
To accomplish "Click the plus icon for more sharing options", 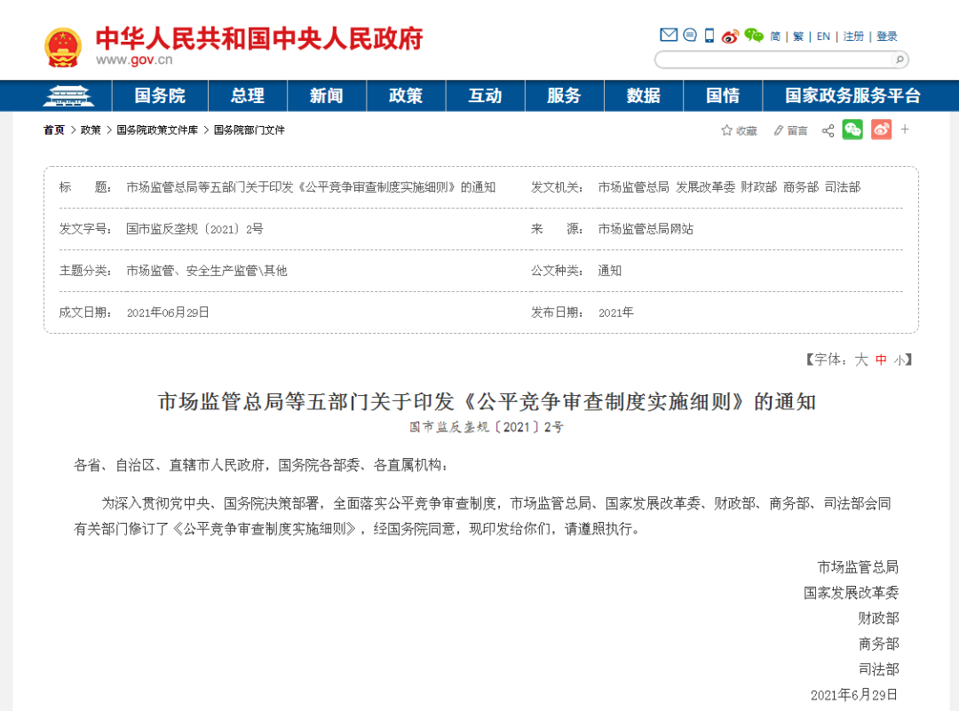I will click(905, 130).
